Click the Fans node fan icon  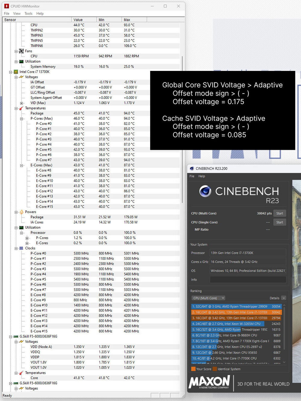coord(21,51)
